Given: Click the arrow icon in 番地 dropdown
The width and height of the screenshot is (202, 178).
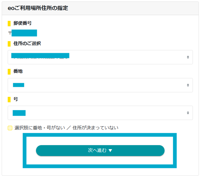Looking at the screenshot, I should [x=188, y=85].
